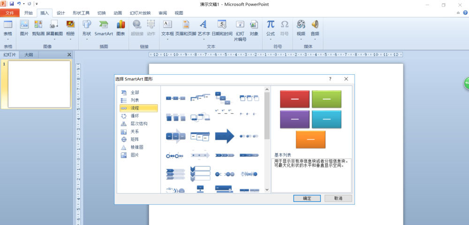Image resolution: width=469 pixels, height=225 pixels.
Task: Select the Pyramid (棱锥图) category
Action: [138, 147]
